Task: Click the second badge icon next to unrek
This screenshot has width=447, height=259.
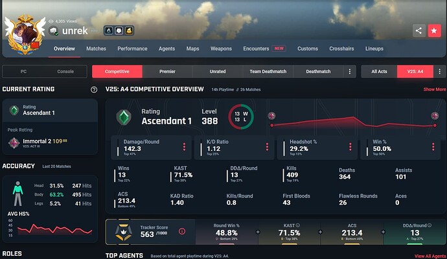Action: [119, 30]
